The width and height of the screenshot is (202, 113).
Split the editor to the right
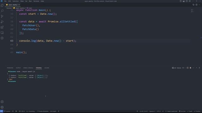(196, 5)
